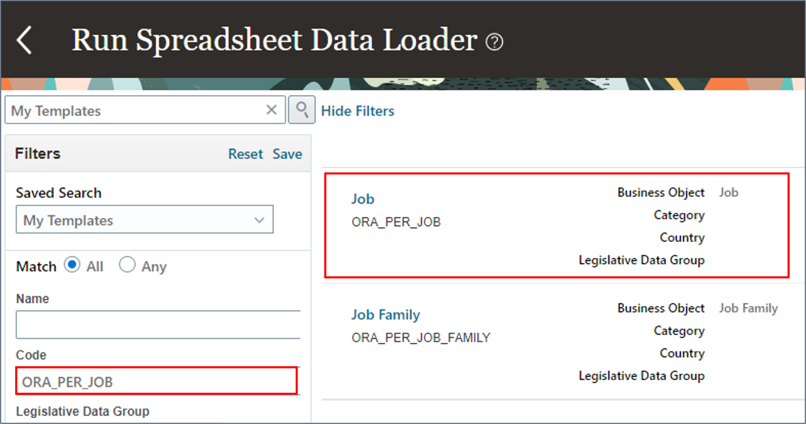Click the back navigation arrow
Viewport: 806px width, 424px height.
[24, 40]
